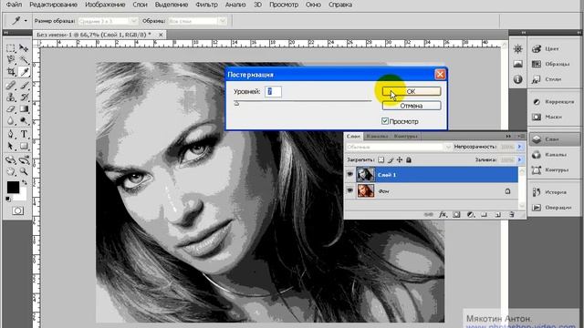Select the Eraser tool
This screenshot has height=328, width=584.
(11, 109)
